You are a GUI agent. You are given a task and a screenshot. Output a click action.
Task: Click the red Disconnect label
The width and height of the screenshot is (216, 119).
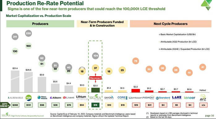(x=95, y=78)
